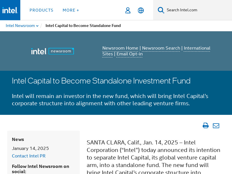Type in the Search Intel.com field
This screenshot has height=174, width=232.
point(197,10)
